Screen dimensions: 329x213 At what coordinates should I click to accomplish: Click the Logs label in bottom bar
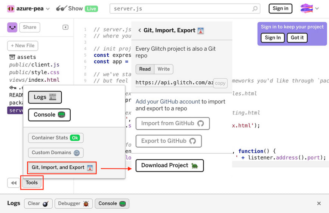(x=13, y=203)
